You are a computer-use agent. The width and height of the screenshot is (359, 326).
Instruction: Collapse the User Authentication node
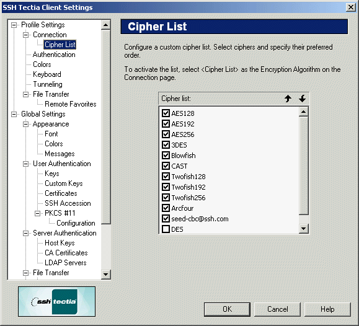pyautogui.click(x=25, y=164)
